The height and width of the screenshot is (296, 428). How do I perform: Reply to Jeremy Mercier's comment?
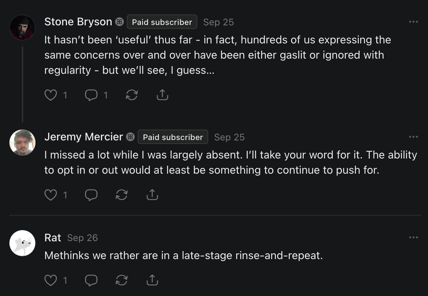click(x=91, y=195)
